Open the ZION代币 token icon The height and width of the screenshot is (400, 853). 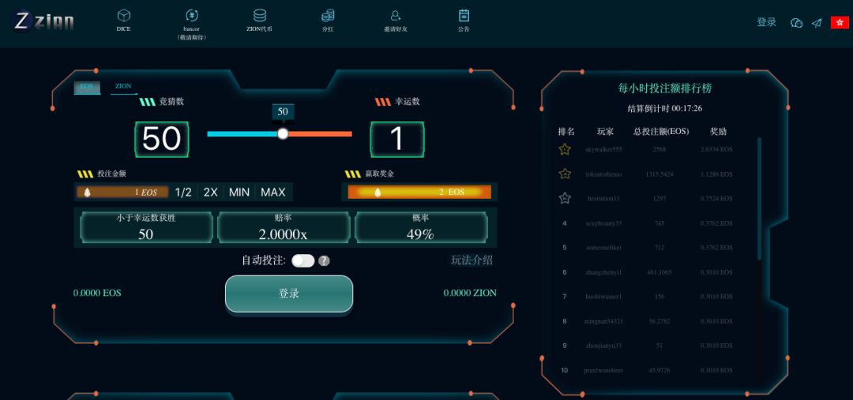coord(260,16)
